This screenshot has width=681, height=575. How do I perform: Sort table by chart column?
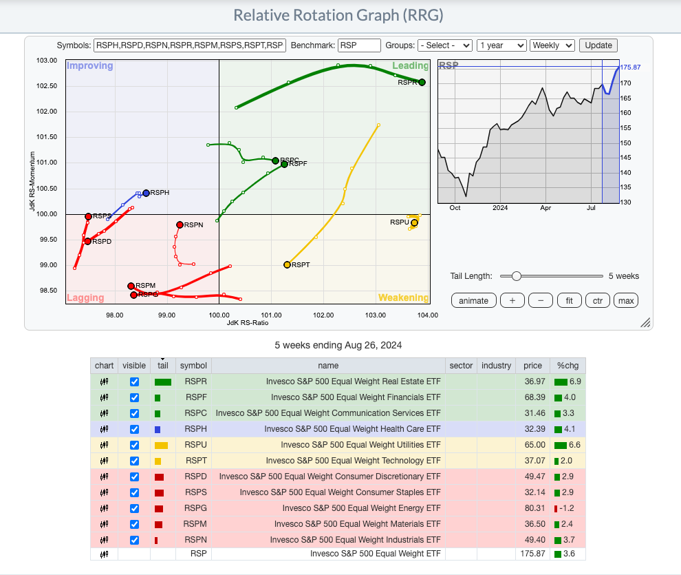click(105, 366)
